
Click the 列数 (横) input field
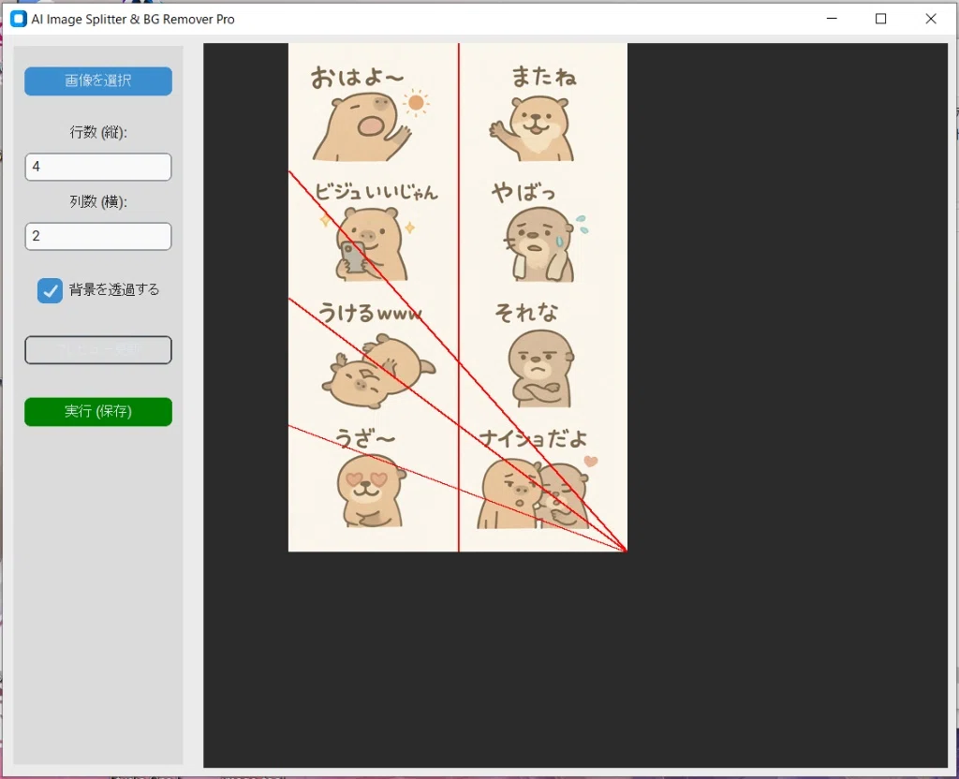[97, 236]
